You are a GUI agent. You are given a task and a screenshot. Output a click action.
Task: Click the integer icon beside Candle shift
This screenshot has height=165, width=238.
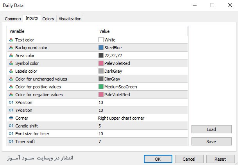(x=11, y=126)
